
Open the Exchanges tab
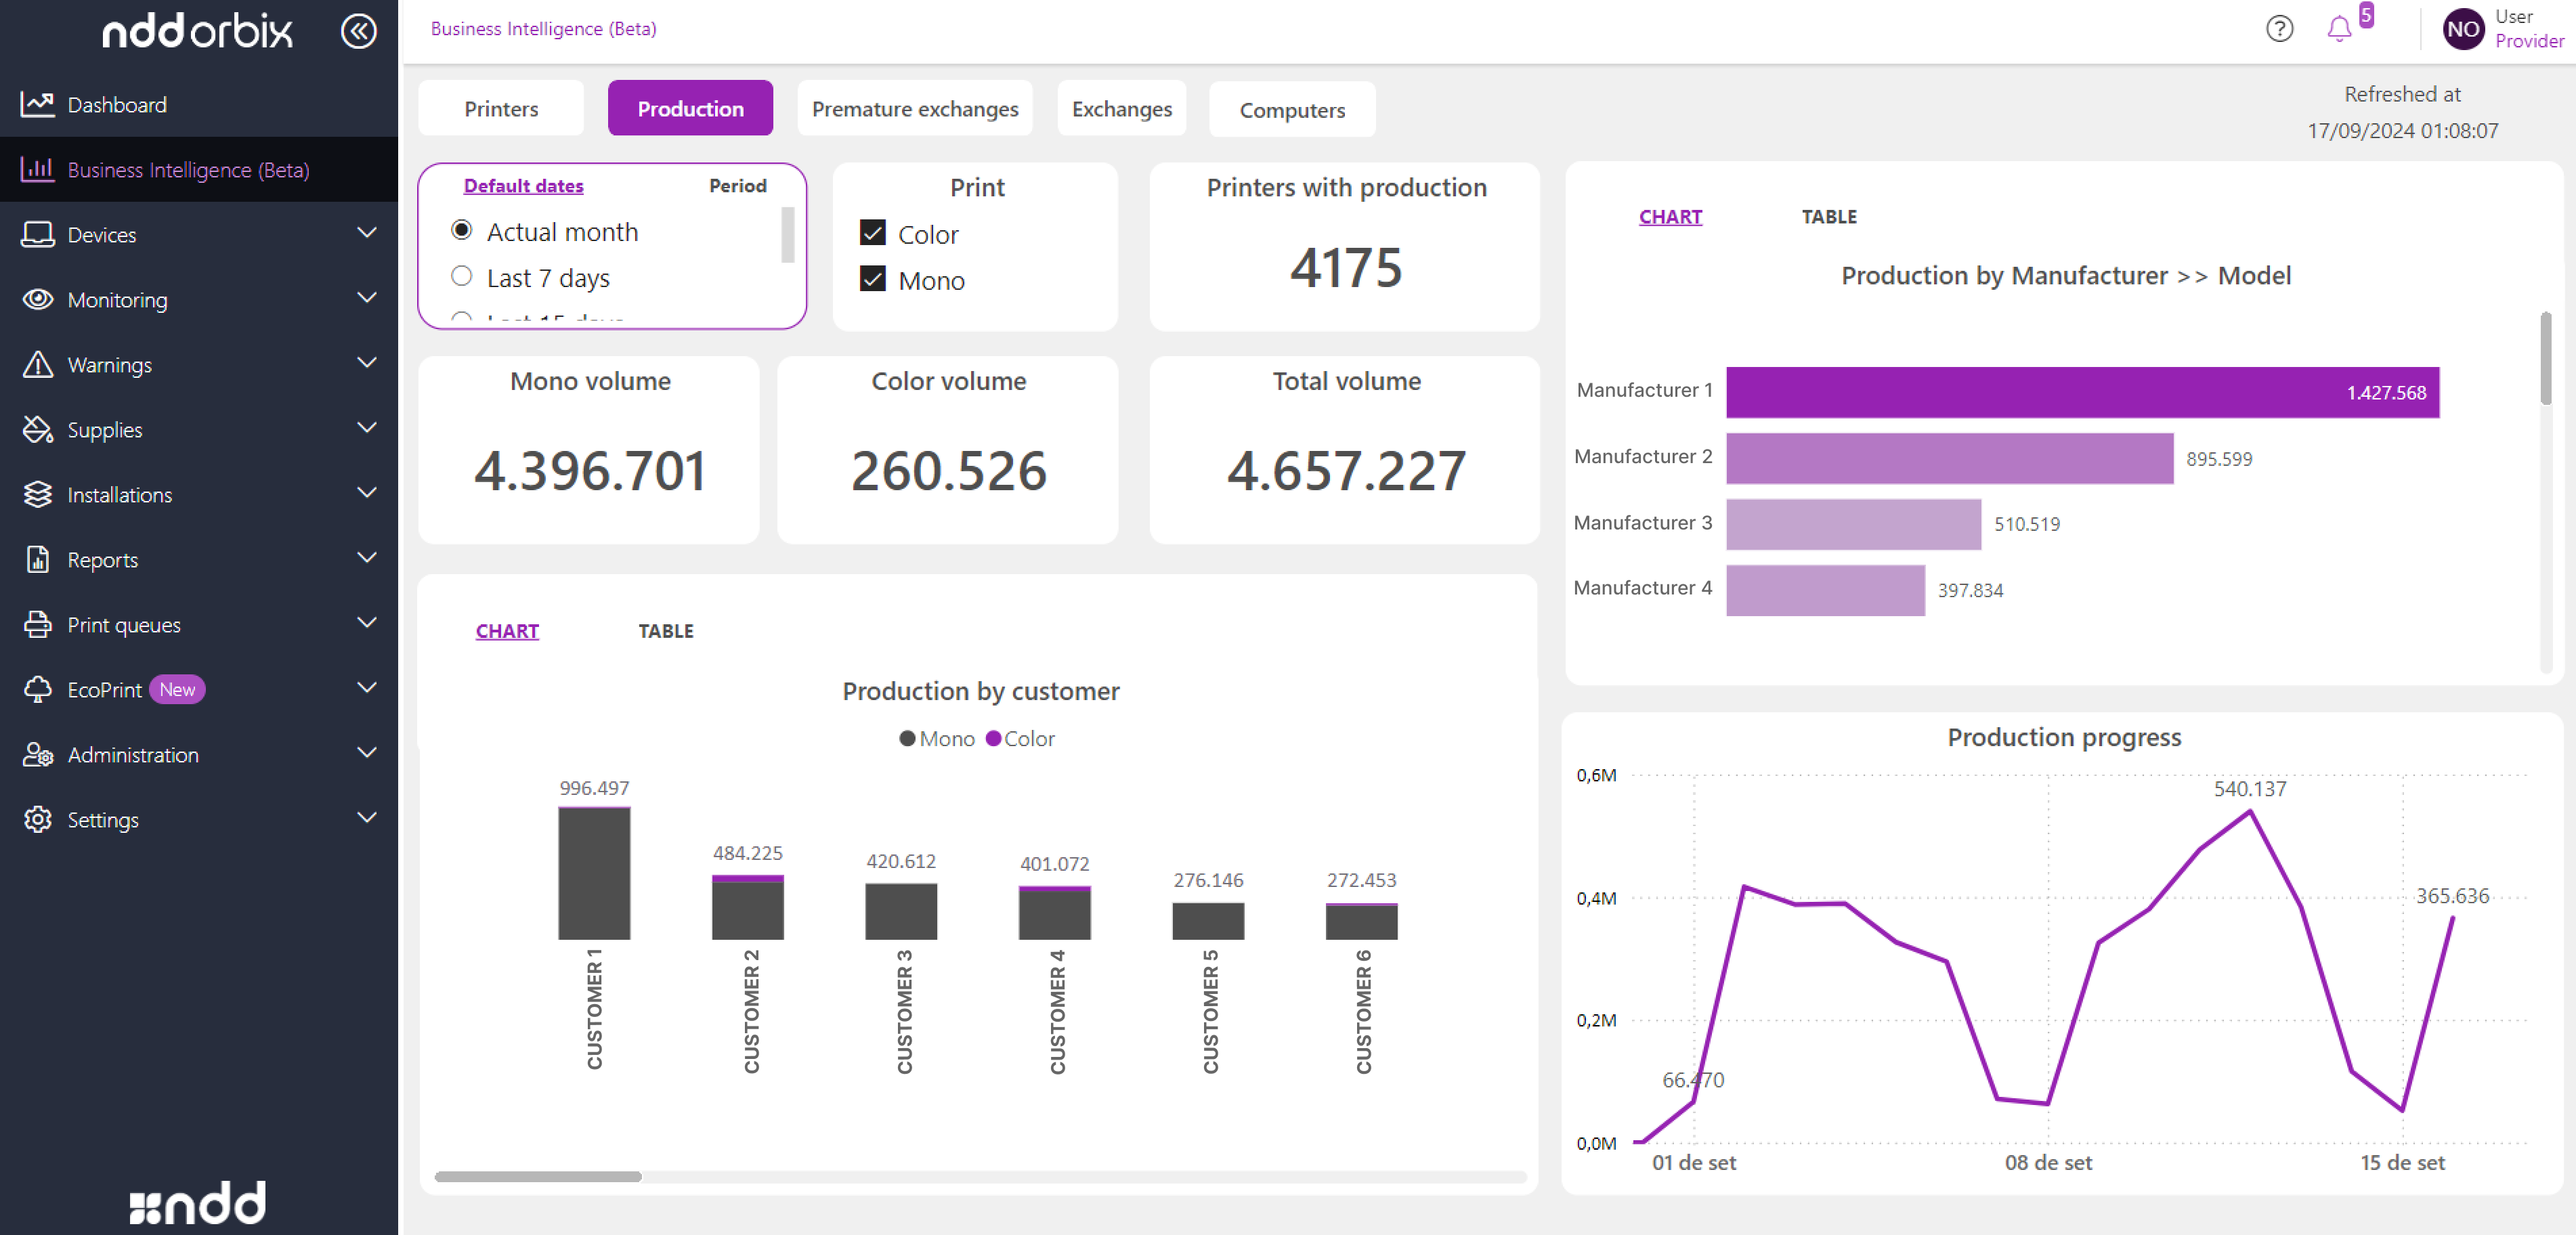(1121, 108)
